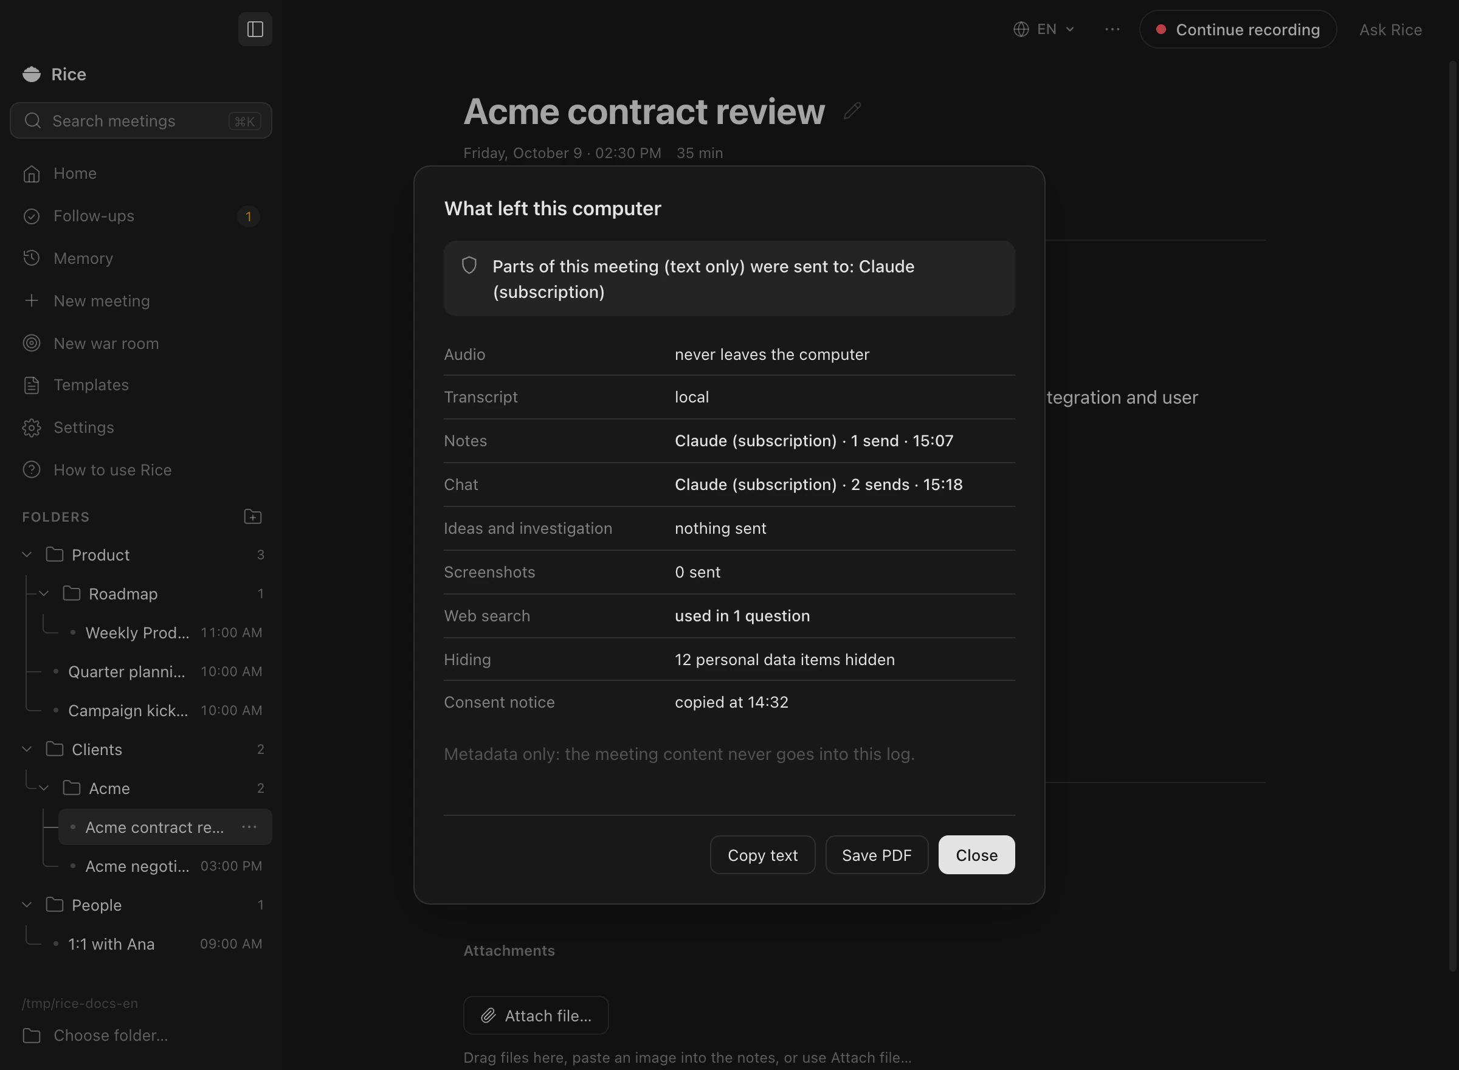The height and width of the screenshot is (1070, 1459).
Task: Click Continue recording button
Action: click(1238, 29)
